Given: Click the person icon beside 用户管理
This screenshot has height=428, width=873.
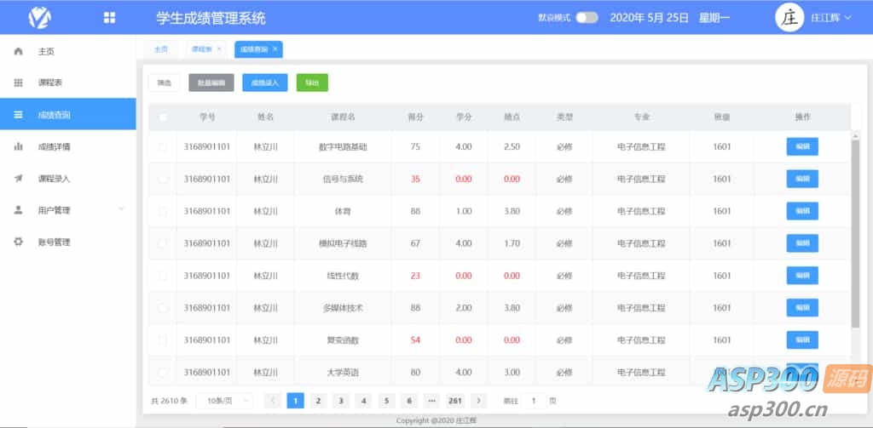Looking at the screenshot, I should point(18,209).
